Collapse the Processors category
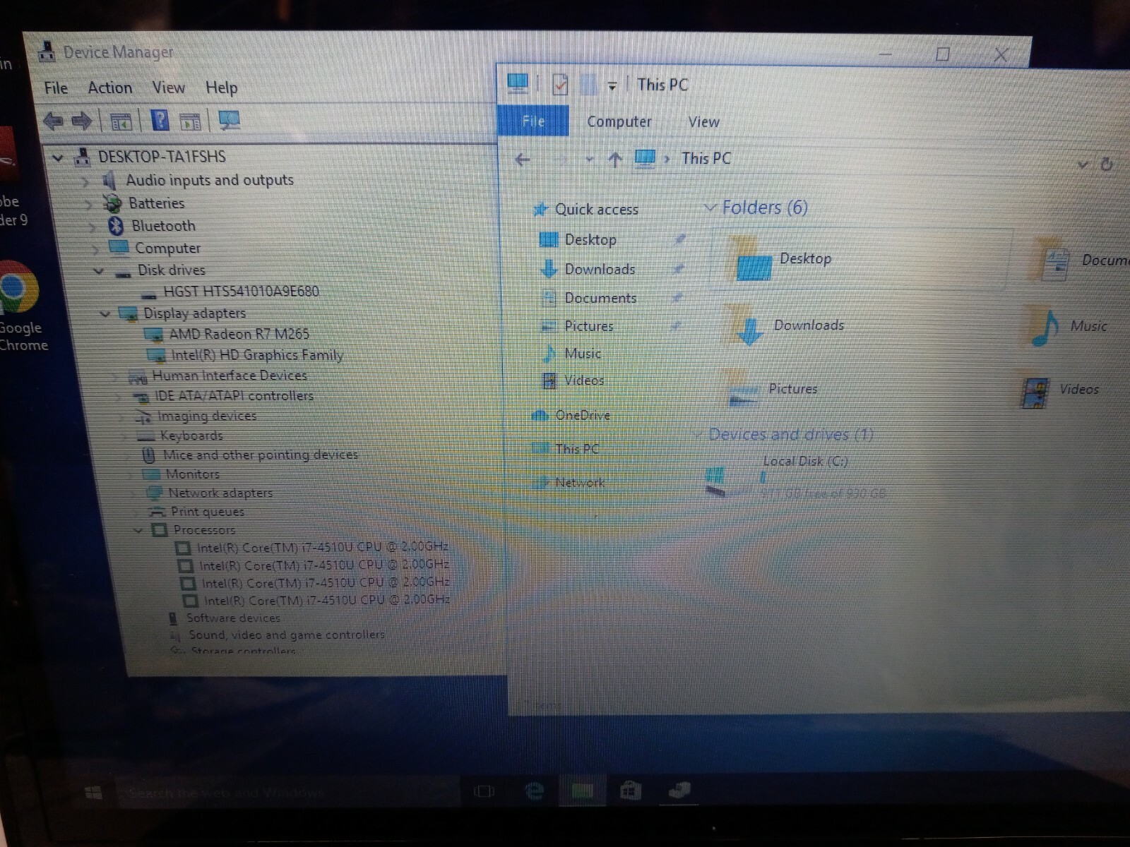Screen dimensions: 1130x847 [x=138, y=530]
